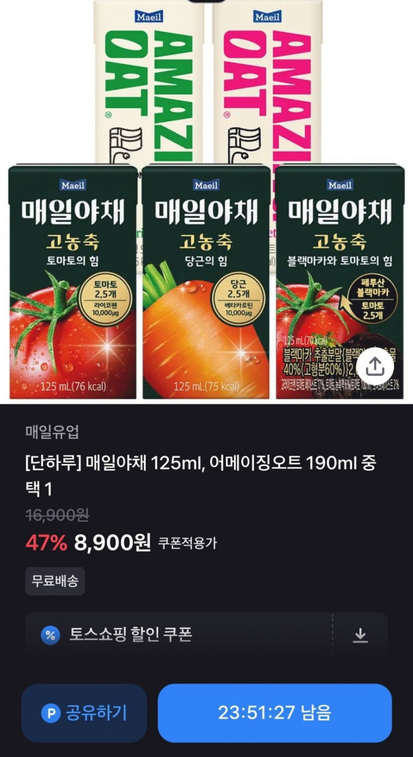This screenshot has height=757, width=413.
Task: Select the 블랙마카와 토마토의 힘 carton
Action: click(x=340, y=281)
